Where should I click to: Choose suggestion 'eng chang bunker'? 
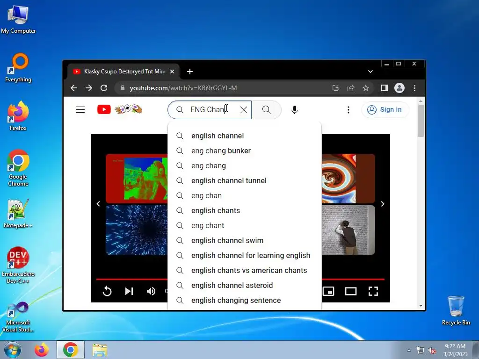point(244,151)
